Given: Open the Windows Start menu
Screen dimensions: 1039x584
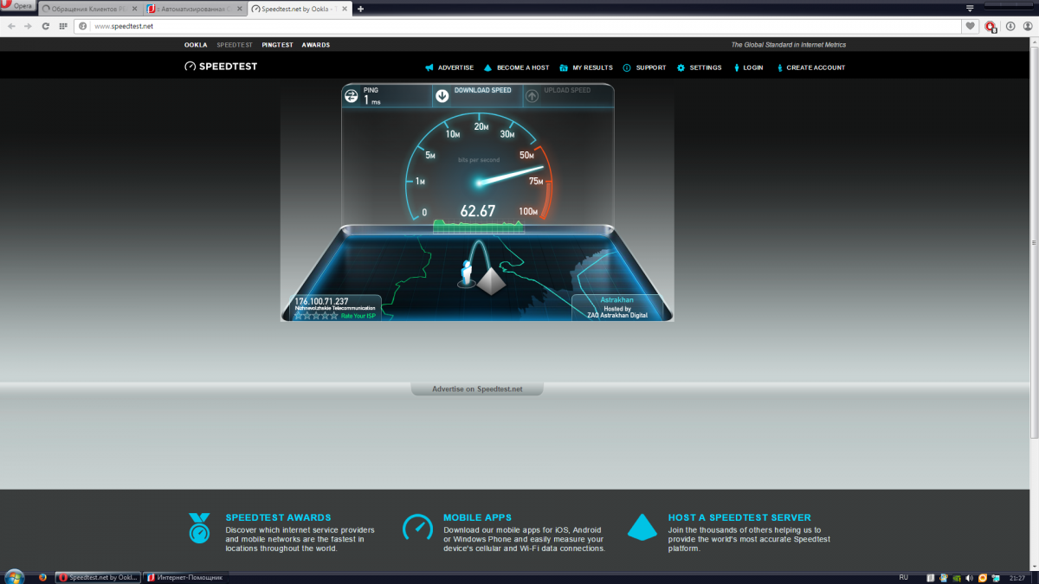Looking at the screenshot, I should [x=14, y=577].
